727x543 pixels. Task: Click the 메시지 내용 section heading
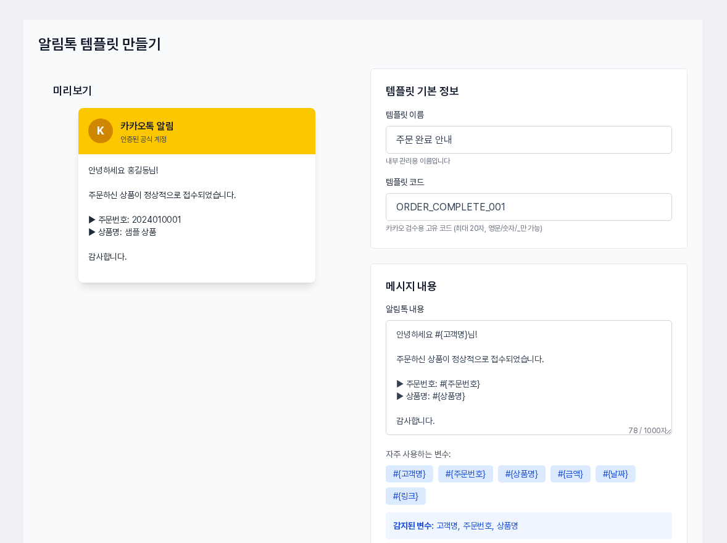pyautogui.click(x=411, y=286)
